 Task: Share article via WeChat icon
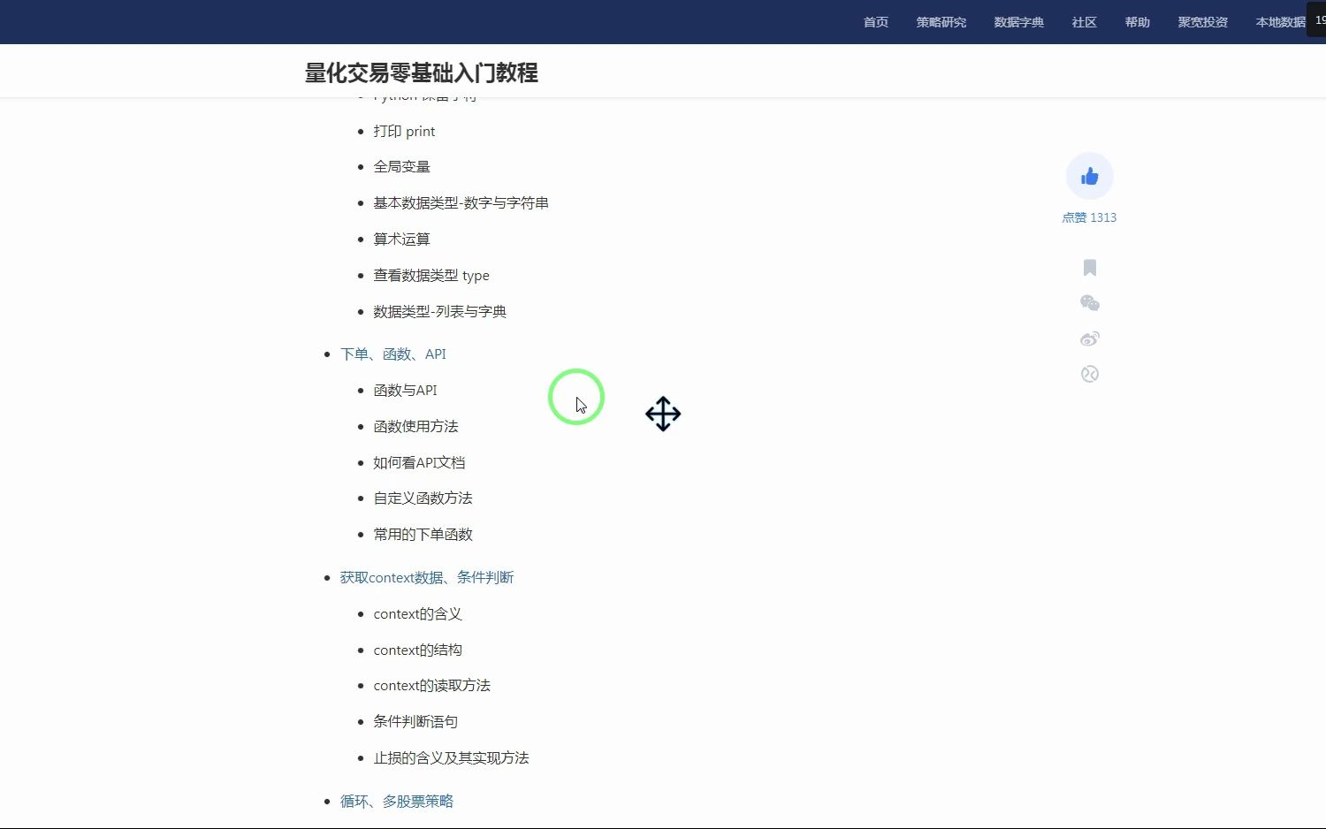[x=1090, y=303]
